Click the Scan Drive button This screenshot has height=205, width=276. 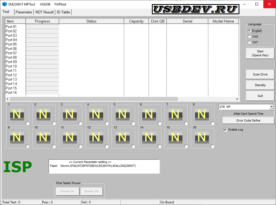260,74
